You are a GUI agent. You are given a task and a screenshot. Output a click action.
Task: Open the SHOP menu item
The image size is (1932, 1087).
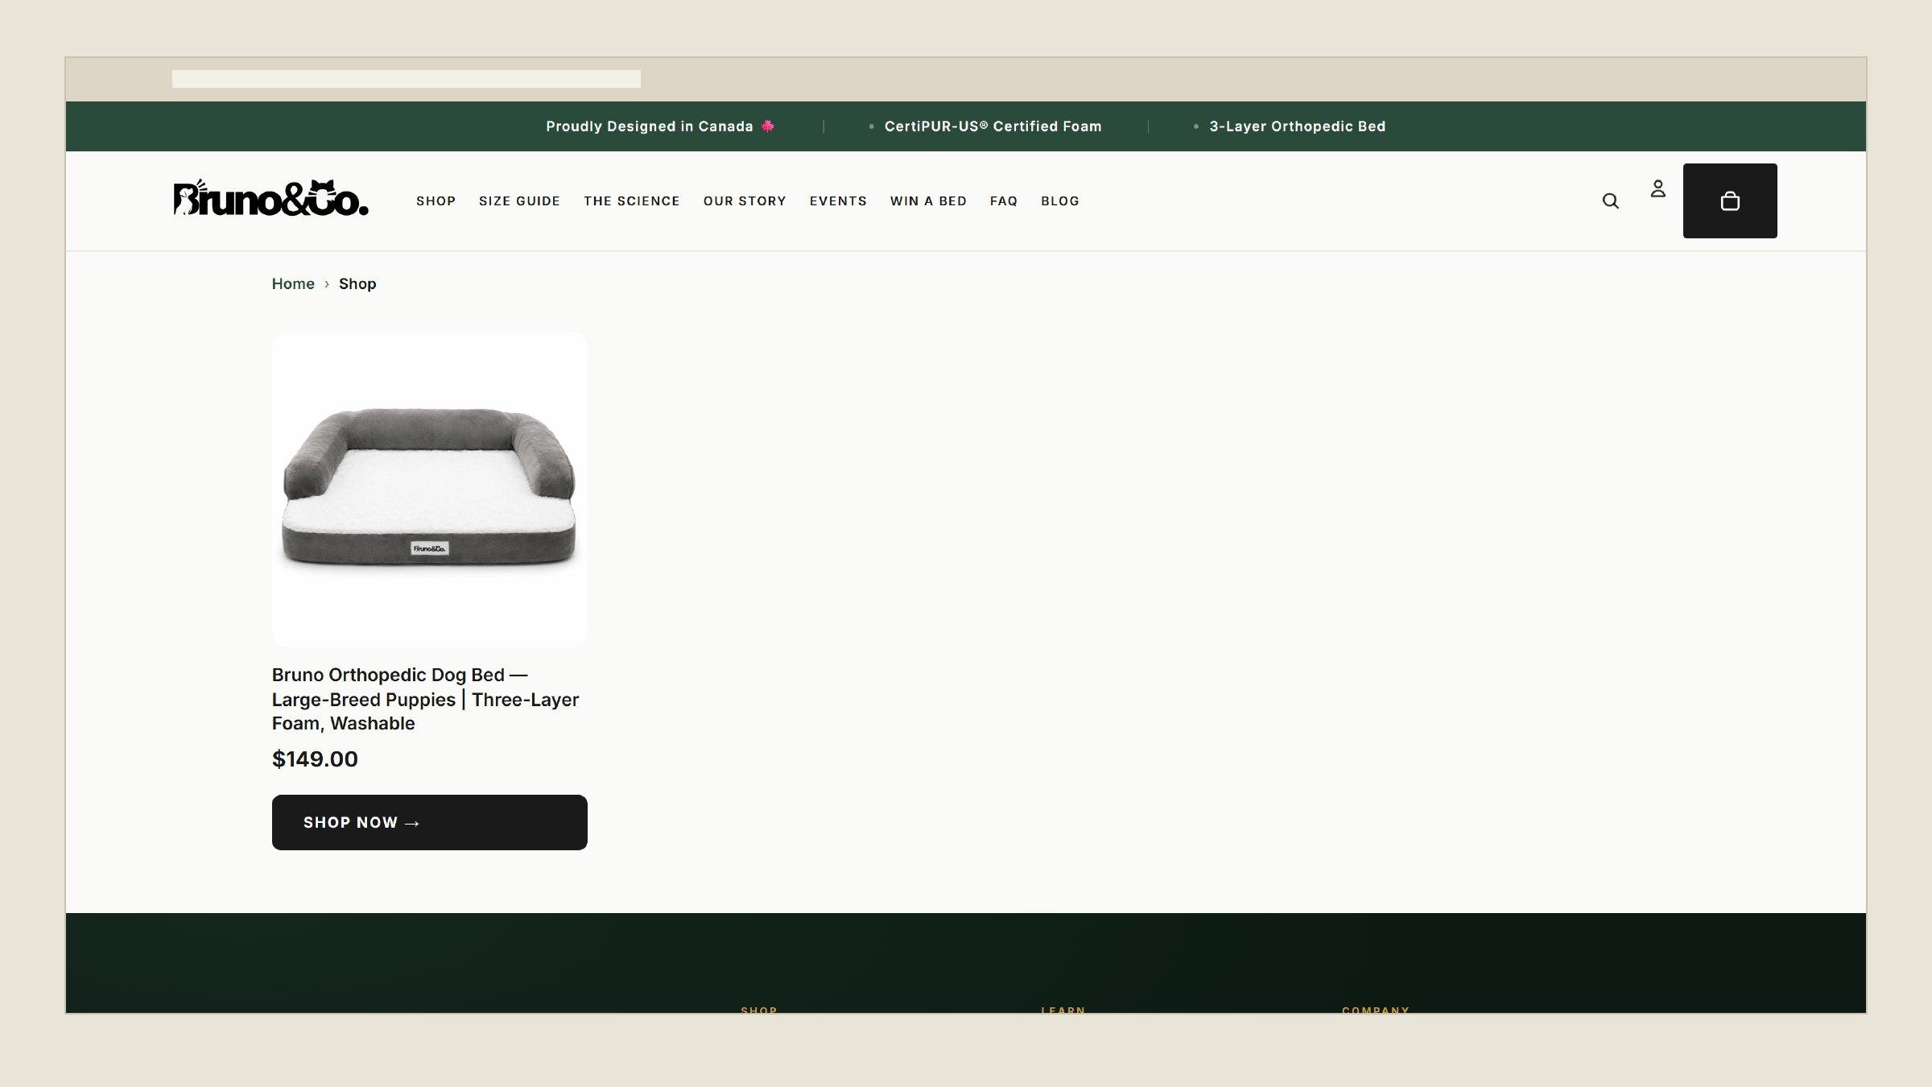pyautogui.click(x=436, y=201)
